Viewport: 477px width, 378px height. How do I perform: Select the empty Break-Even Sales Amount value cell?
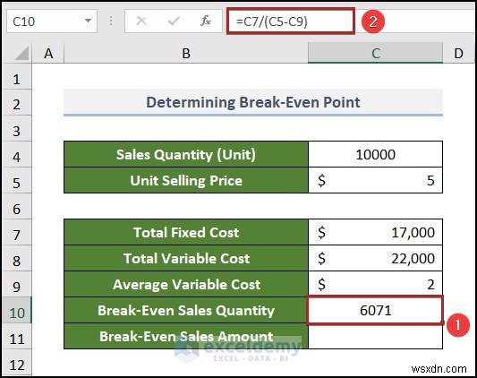point(375,336)
